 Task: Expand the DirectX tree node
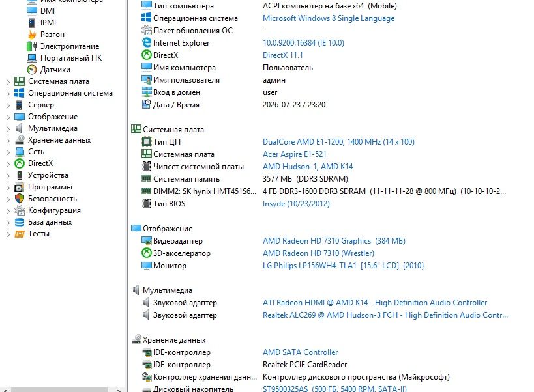tap(8, 164)
